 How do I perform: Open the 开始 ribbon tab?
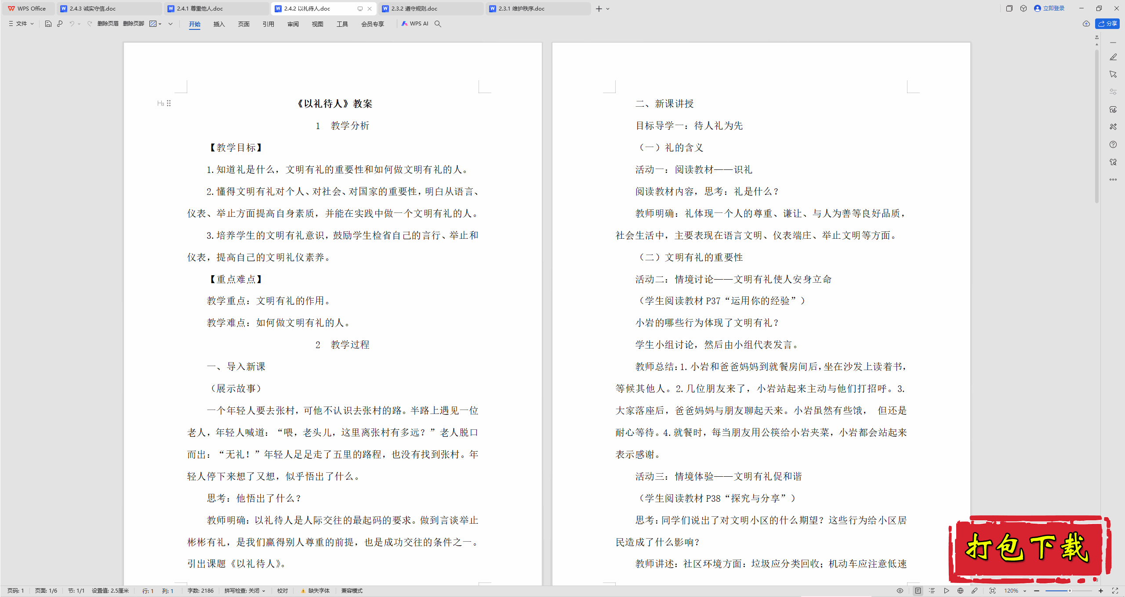195,24
